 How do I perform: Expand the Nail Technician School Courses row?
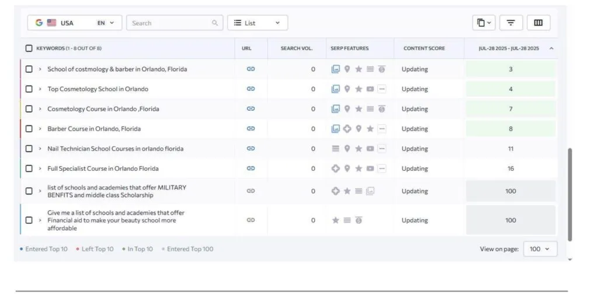click(x=40, y=149)
